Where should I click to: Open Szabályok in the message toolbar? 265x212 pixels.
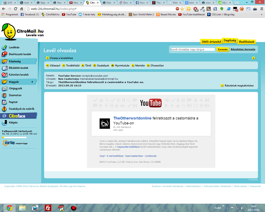101,66
